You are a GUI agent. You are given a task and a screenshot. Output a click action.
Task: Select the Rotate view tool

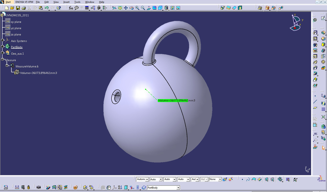[132, 8]
